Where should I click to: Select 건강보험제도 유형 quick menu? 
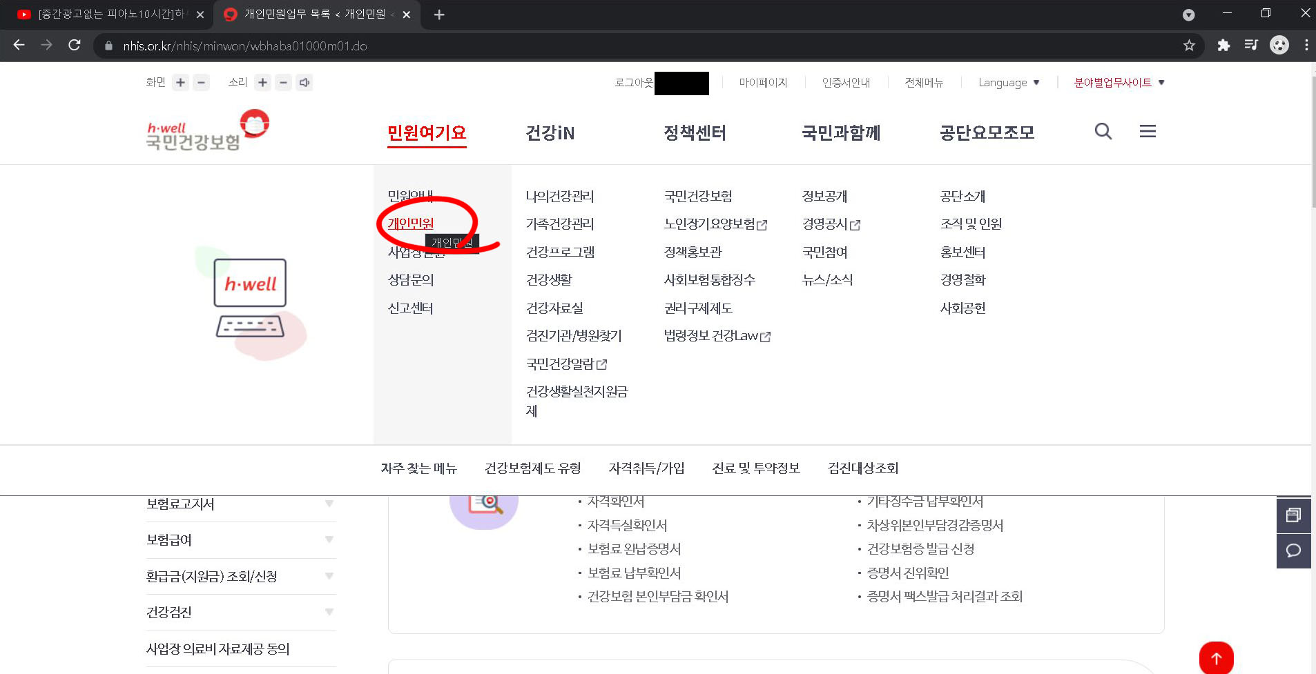click(532, 468)
